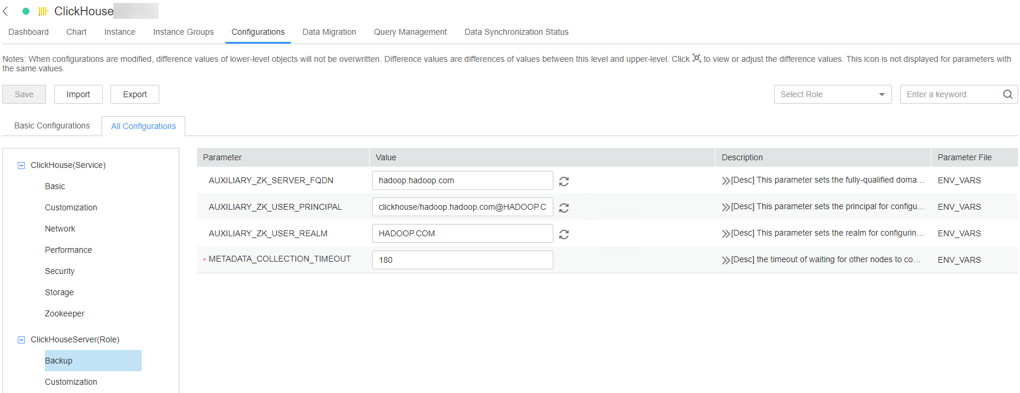Select Customization under ClickHouse(Service)

(x=71, y=207)
